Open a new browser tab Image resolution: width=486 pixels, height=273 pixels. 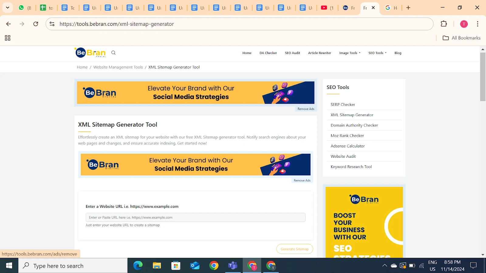click(x=408, y=8)
